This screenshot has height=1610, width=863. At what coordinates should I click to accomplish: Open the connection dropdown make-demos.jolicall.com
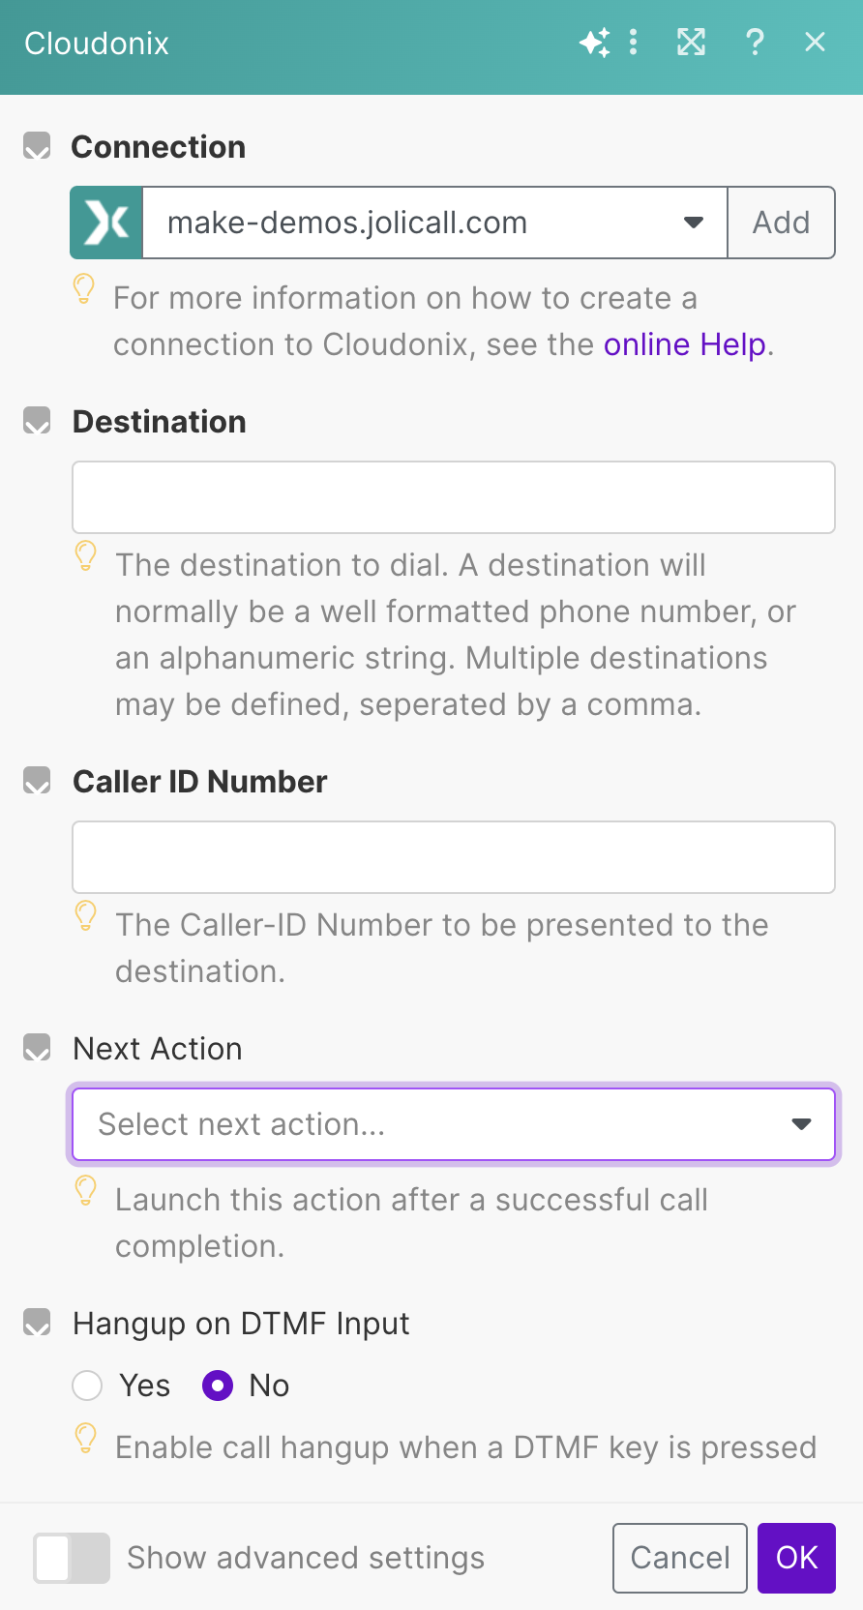[434, 223]
